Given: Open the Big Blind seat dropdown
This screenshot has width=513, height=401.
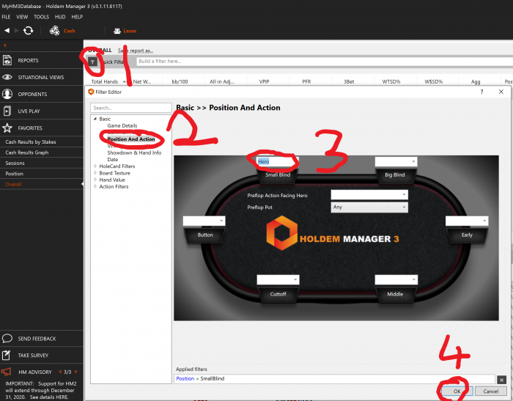Looking at the screenshot, I should coord(396,161).
